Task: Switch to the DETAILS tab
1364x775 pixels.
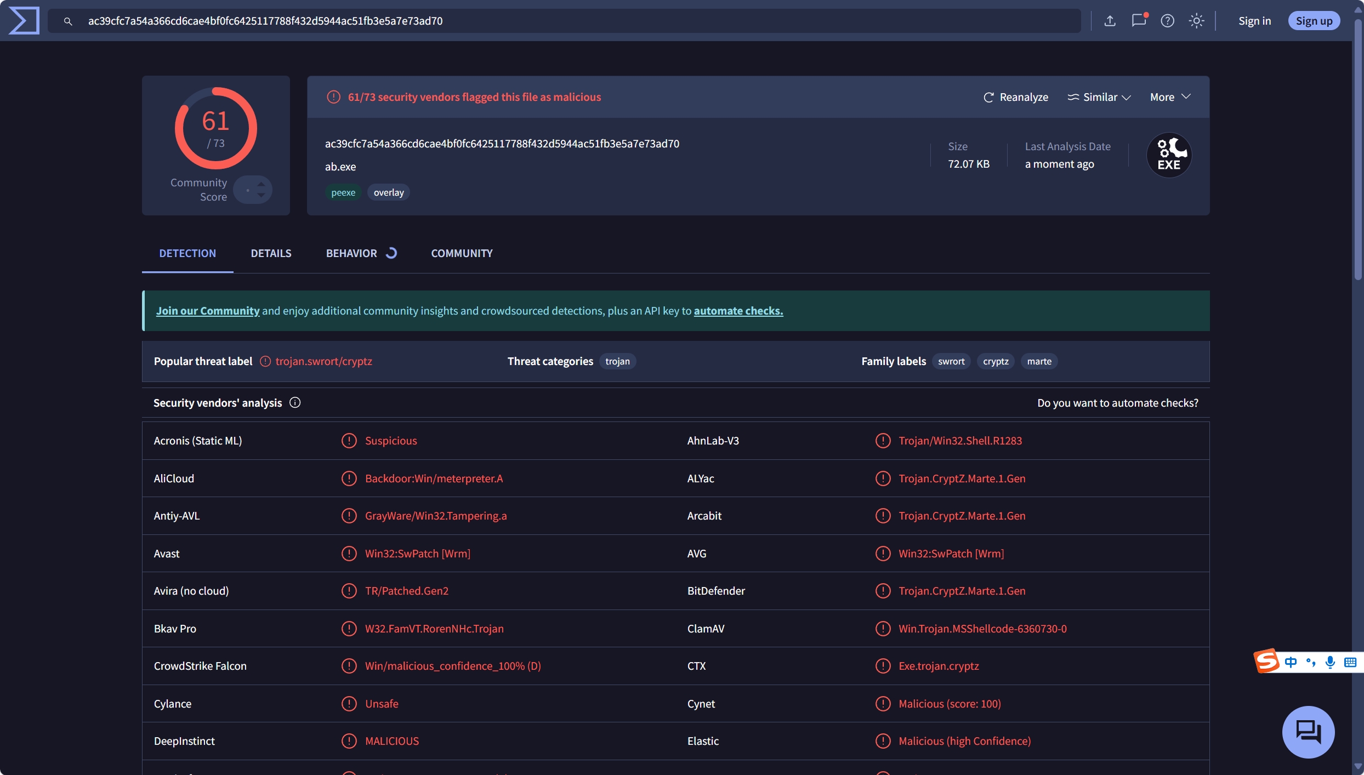Action: tap(271, 253)
